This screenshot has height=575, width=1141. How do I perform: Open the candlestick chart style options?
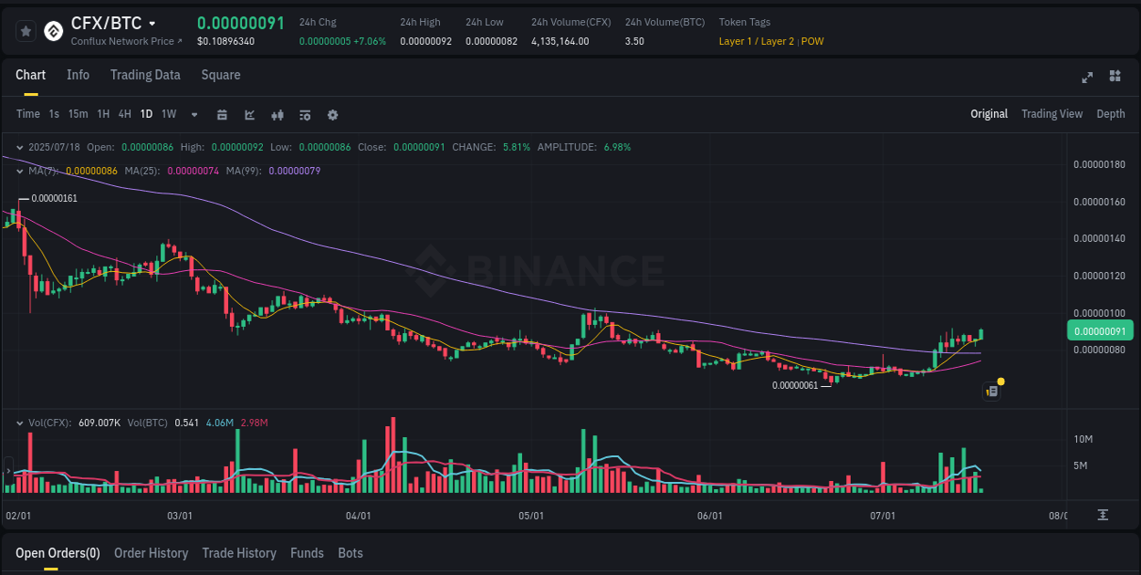point(277,114)
